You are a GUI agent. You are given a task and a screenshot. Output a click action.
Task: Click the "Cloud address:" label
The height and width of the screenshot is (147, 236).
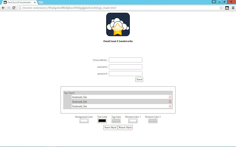(x=100, y=60)
